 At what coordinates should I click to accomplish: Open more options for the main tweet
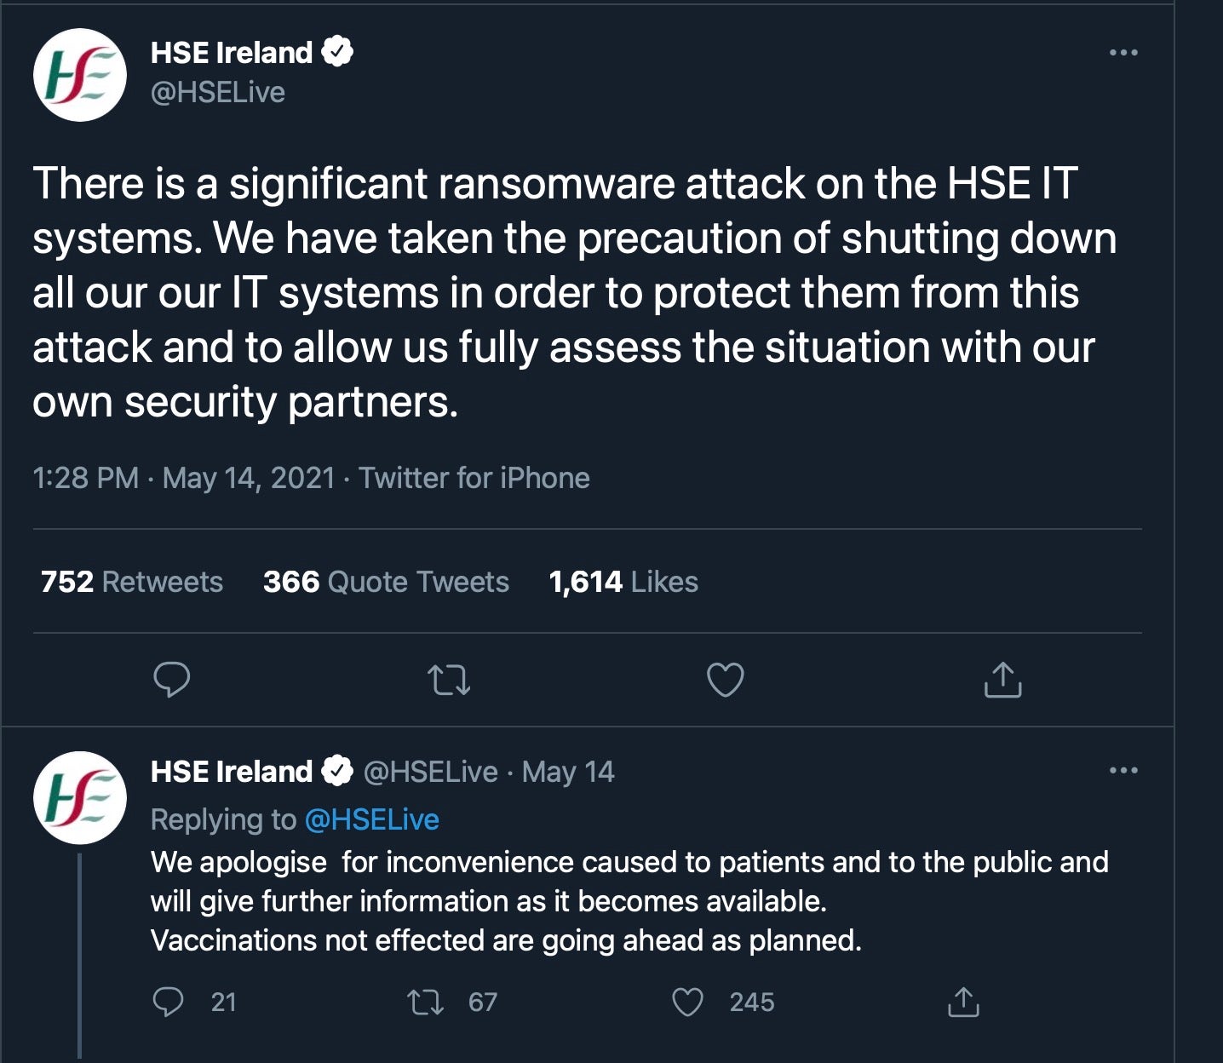tap(1123, 53)
